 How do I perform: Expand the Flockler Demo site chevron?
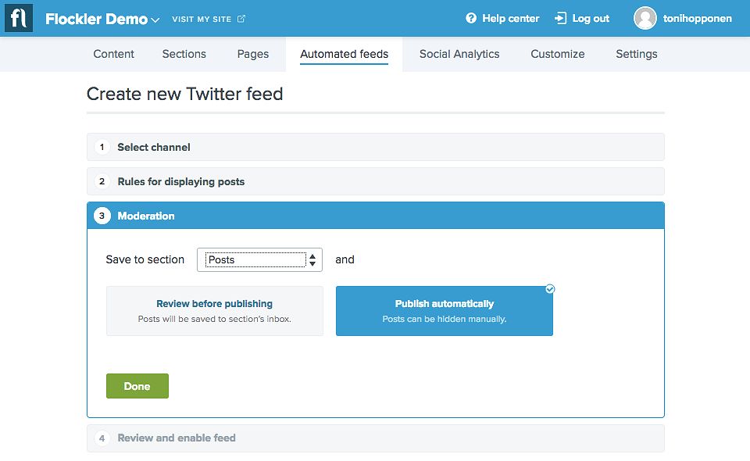(155, 20)
